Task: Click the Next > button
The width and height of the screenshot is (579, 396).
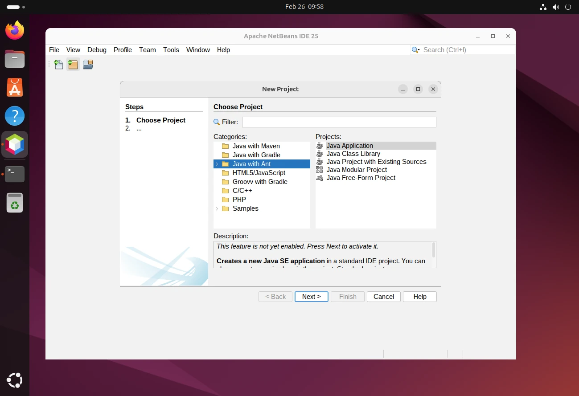Action: pyautogui.click(x=312, y=297)
